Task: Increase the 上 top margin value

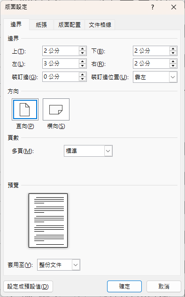Action: pos(82,48)
